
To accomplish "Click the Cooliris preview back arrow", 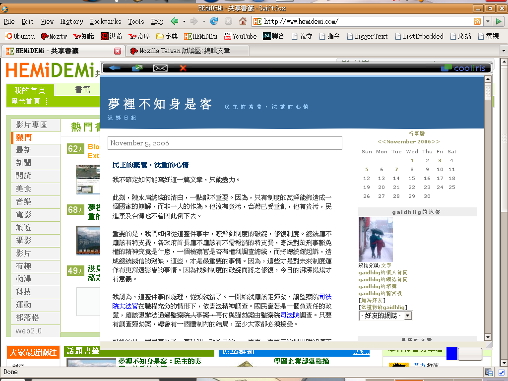I will [115, 68].
